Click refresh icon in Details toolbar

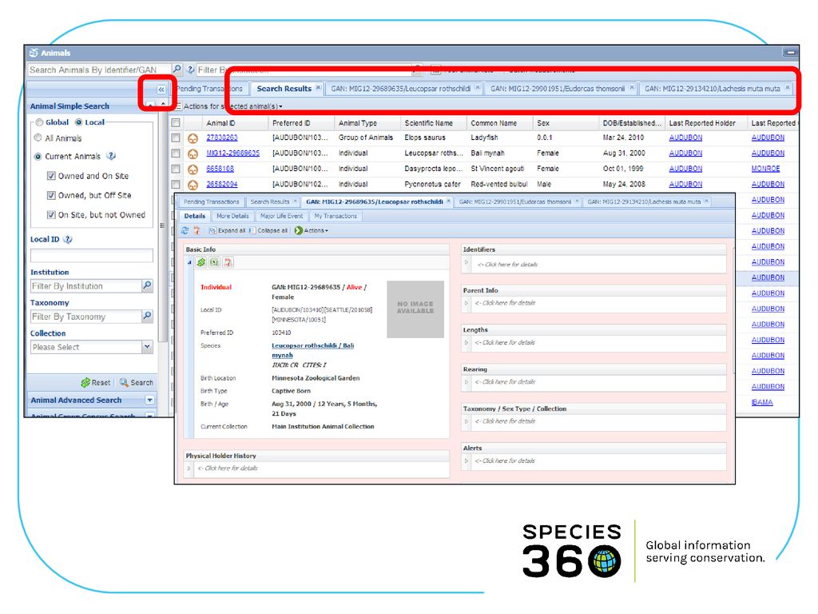coord(185,230)
